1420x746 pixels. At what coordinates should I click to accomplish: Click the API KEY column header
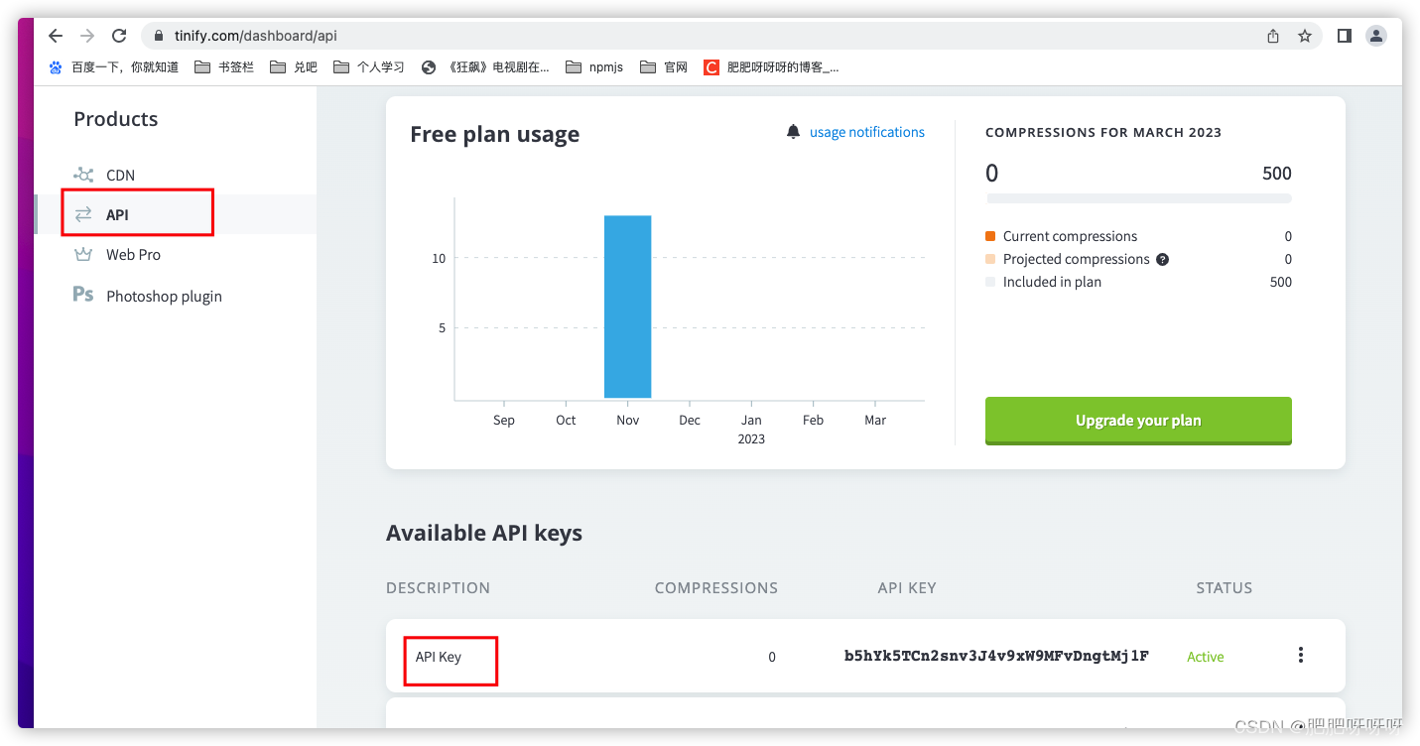coord(907,587)
